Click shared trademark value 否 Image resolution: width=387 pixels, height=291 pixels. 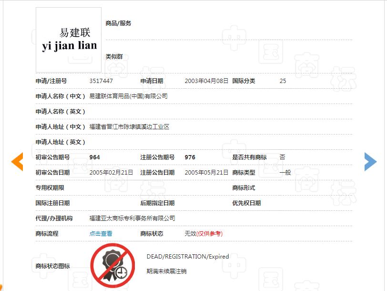(x=282, y=157)
